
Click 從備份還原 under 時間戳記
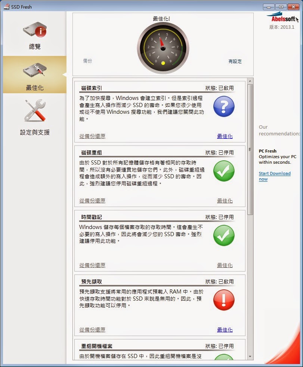click(92, 266)
